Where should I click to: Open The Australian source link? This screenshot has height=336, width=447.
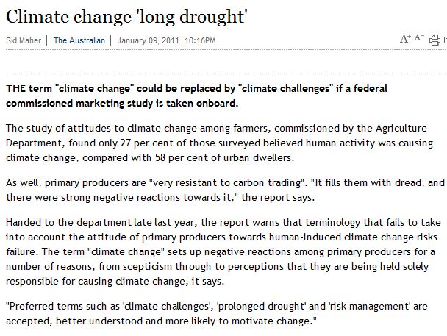coord(79,40)
